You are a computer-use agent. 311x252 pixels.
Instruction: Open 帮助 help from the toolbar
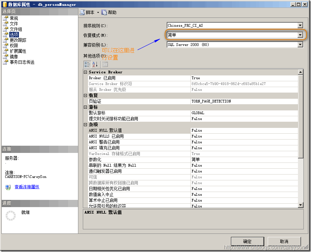104,13
